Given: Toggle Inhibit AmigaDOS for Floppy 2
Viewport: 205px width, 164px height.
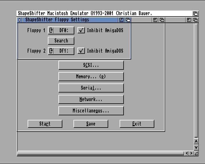Looking at the screenshot, I should [x=81, y=51].
